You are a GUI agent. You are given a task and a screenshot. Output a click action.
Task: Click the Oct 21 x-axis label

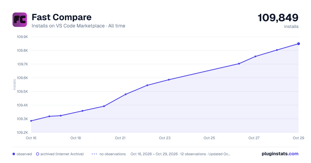point(120,138)
